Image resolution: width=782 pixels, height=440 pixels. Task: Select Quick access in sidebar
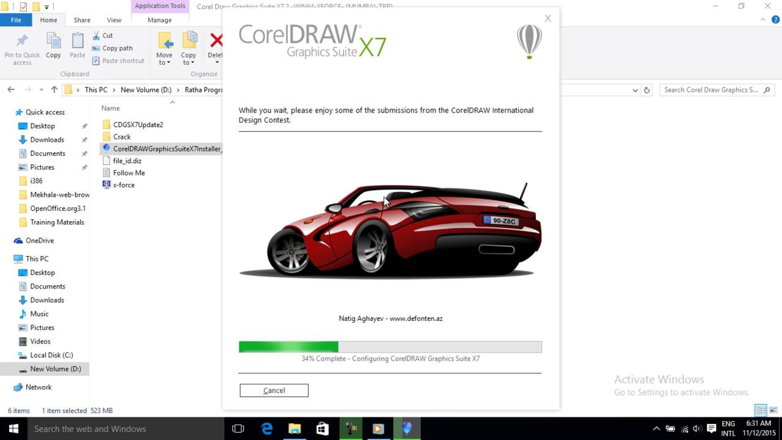tap(45, 112)
